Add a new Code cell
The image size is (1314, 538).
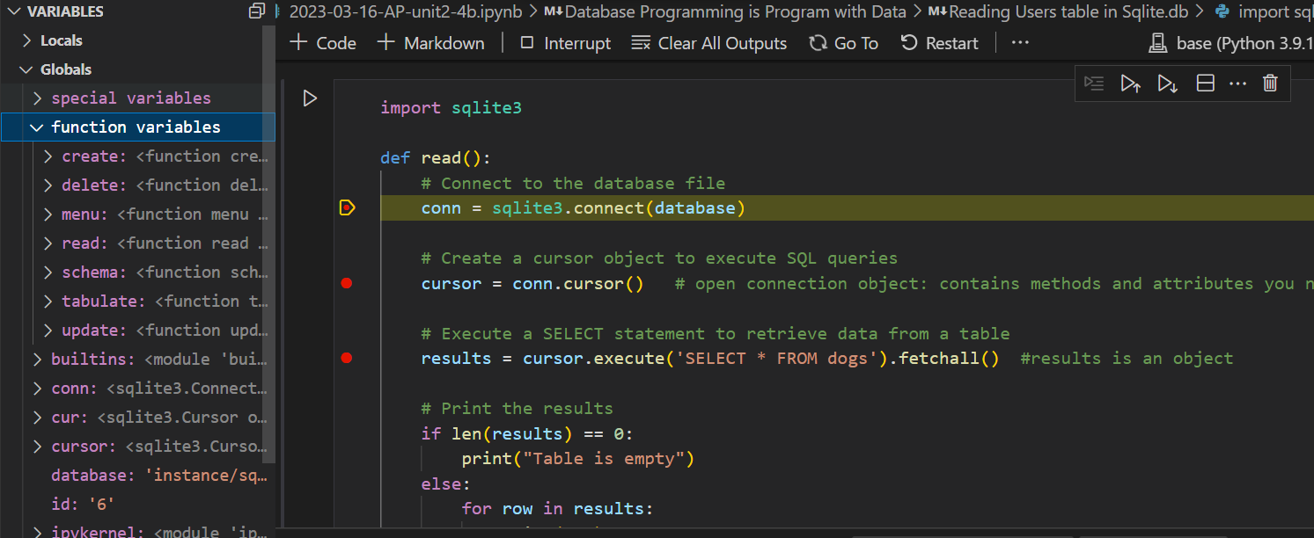(323, 43)
